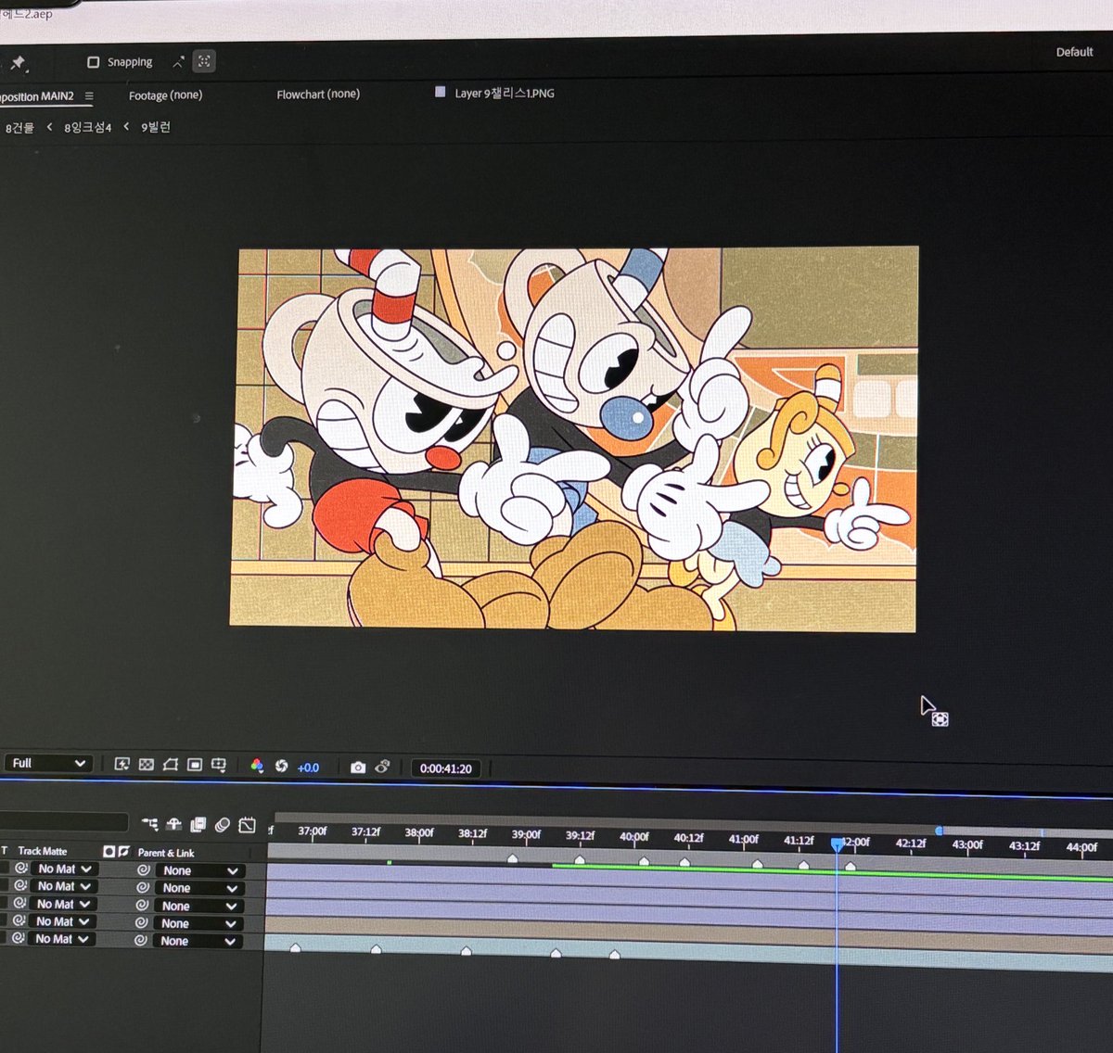The width and height of the screenshot is (1113, 1053).
Task: Open second layer No Mat dropdown
Action: (x=63, y=886)
